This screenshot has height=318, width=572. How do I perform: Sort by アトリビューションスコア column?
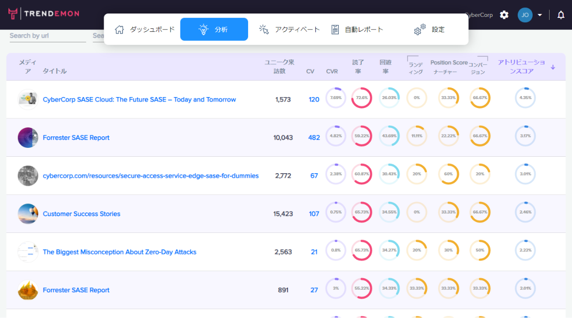pos(521,67)
